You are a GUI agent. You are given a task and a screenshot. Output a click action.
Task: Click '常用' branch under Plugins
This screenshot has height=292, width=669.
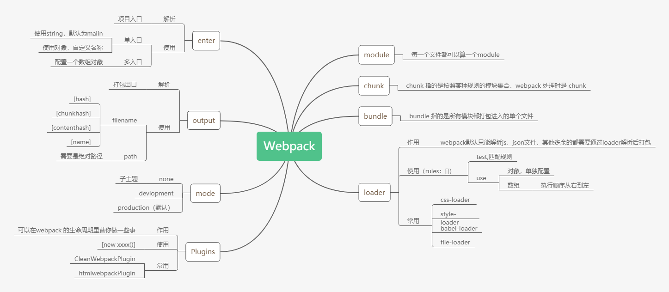pos(163,266)
